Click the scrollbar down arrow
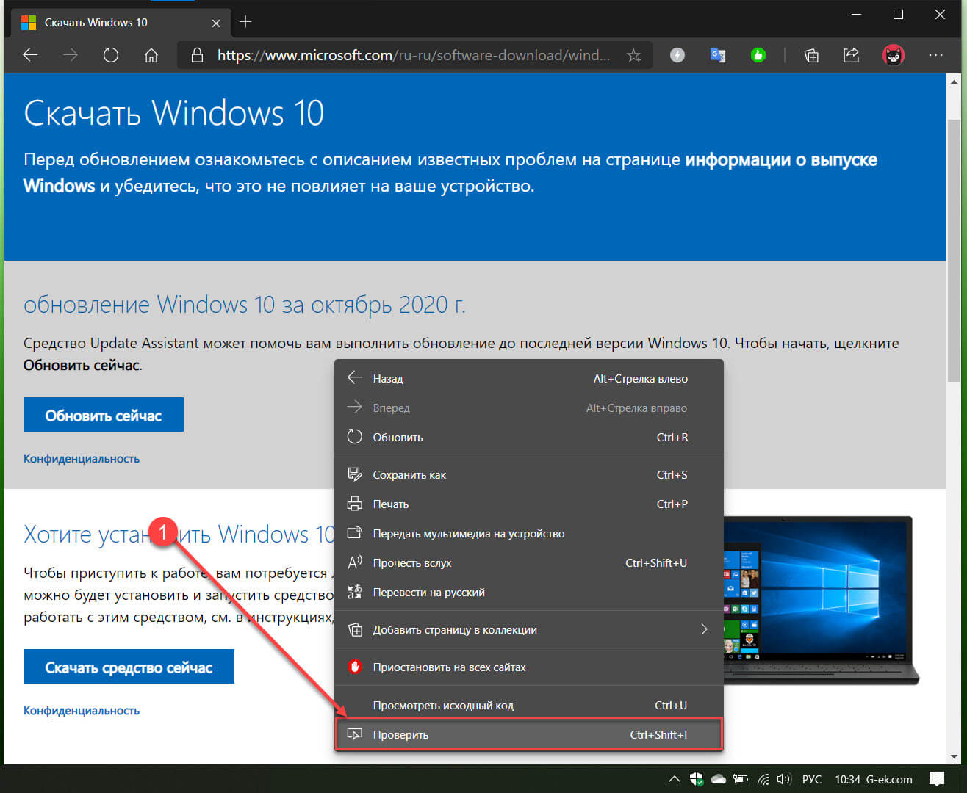 tap(954, 756)
